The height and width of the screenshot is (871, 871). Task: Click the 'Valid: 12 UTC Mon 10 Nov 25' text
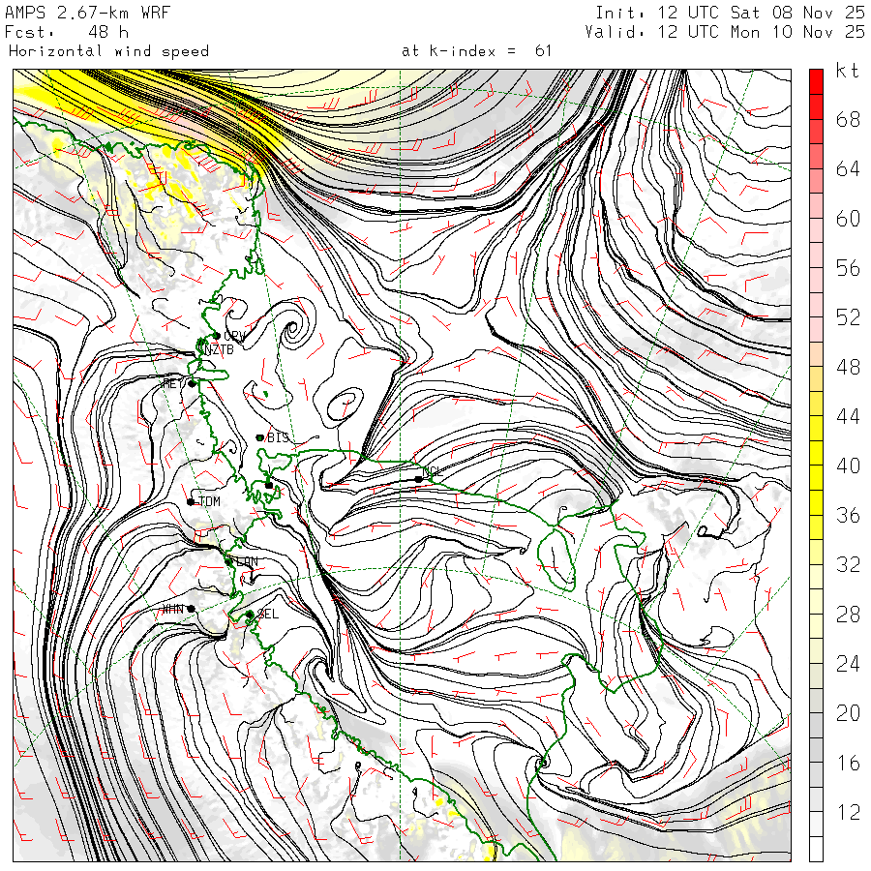tap(725, 32)
